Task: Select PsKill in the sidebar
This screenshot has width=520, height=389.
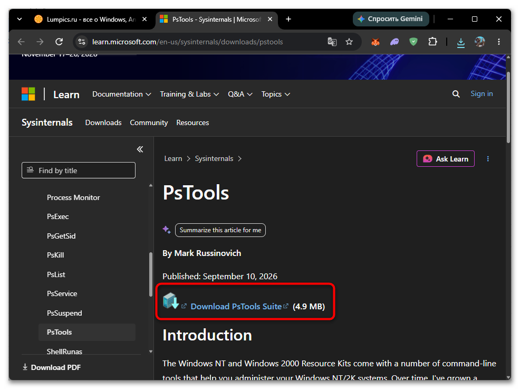Action: pyautogui.click(x=55, y=255)
